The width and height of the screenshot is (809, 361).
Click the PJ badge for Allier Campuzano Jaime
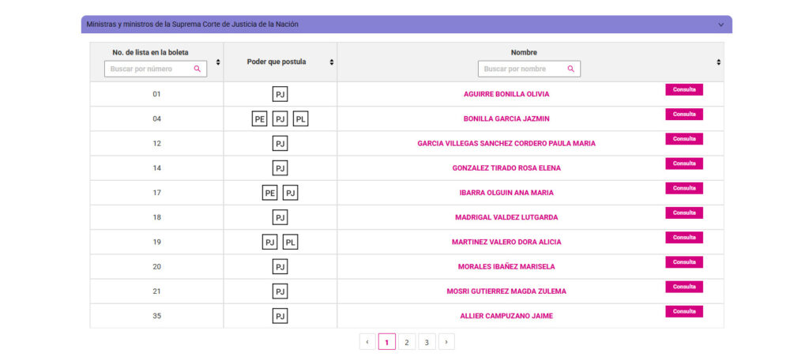click(x=280, y=316)
